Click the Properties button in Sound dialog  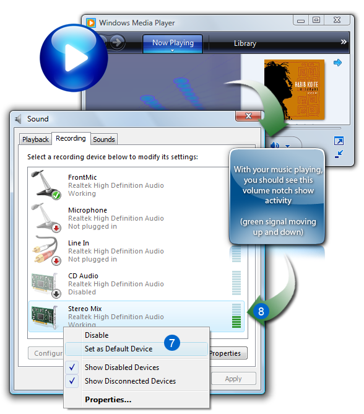228,353
